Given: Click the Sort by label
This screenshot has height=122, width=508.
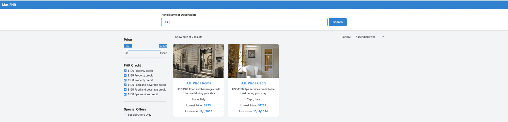Looking at the screenshot, I should point(346,37).
